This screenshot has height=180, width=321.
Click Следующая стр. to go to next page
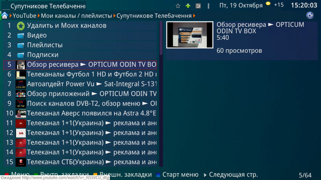pos(233,175)
